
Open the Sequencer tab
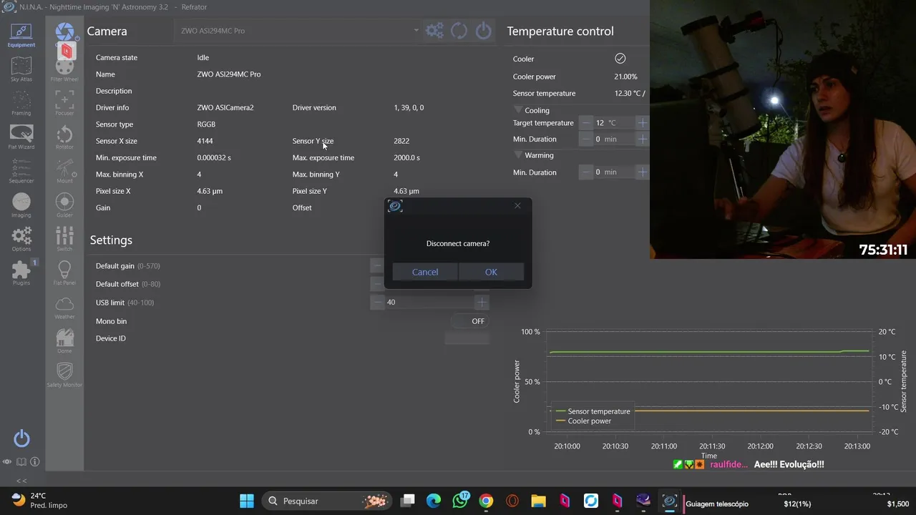click(21, 171)
